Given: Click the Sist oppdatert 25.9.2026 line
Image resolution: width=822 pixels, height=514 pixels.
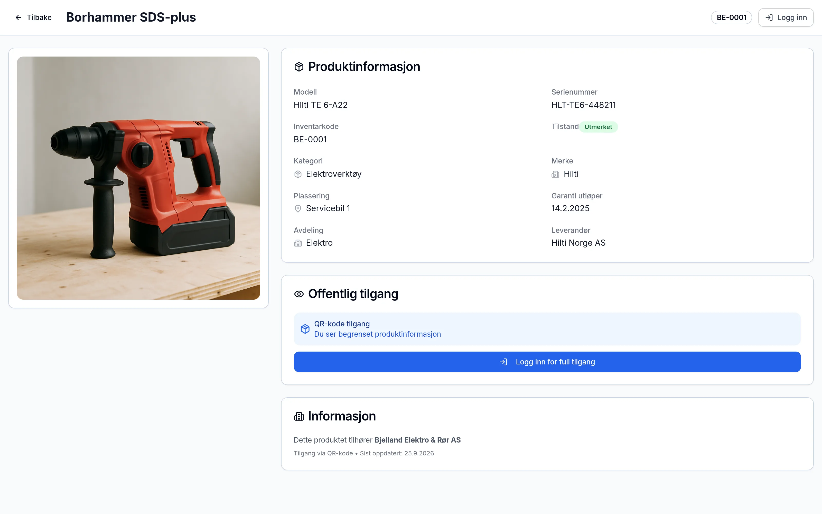Looking at the screenshot, I should click(397, 453).
